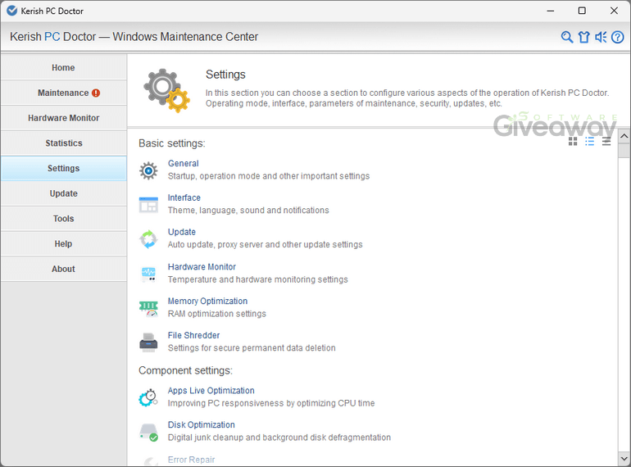Screen dimensions: 631x467
Task: Click the General settings gear icon
Action: pyautogui.click(x=148, y=170)
